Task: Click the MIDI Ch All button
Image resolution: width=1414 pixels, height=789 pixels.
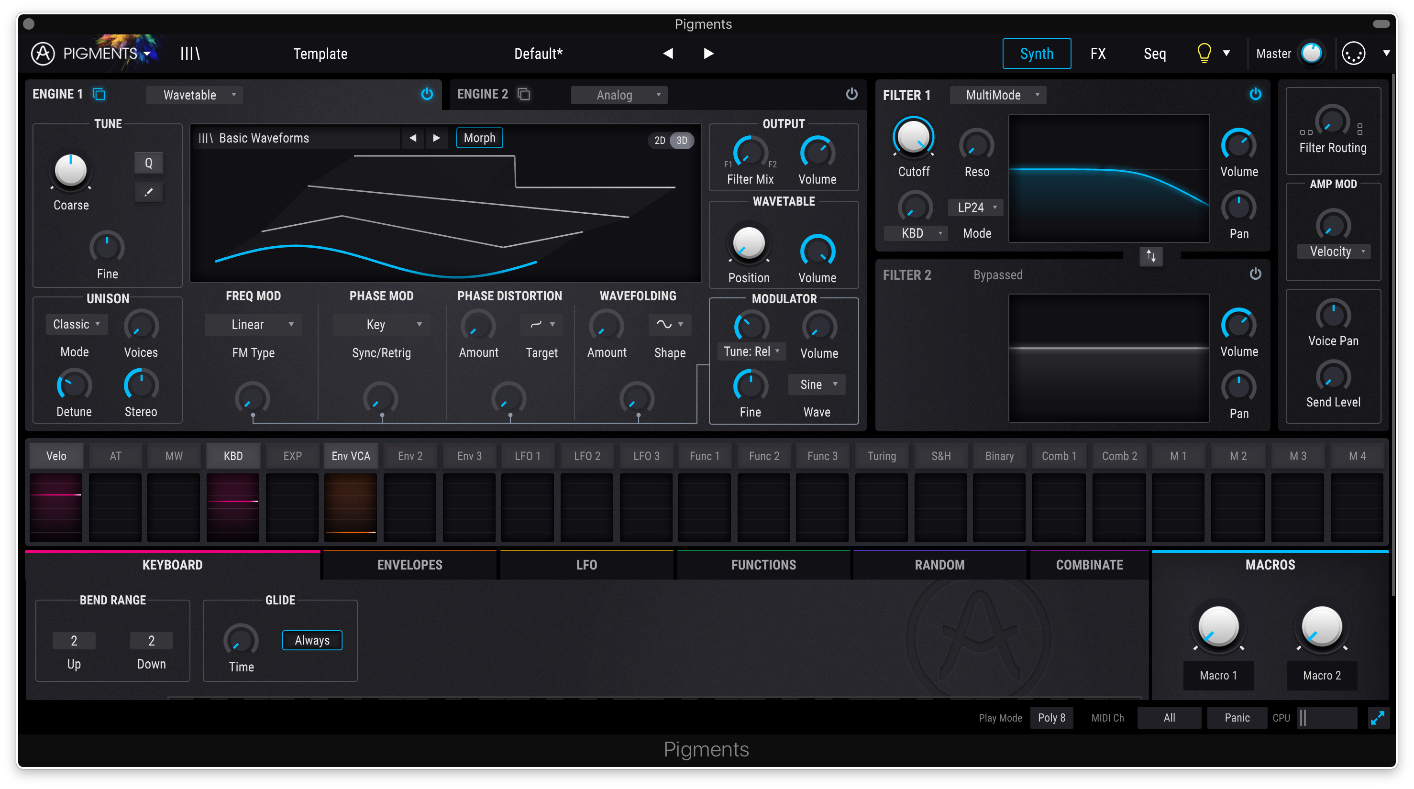Action: coord(1169,718)
